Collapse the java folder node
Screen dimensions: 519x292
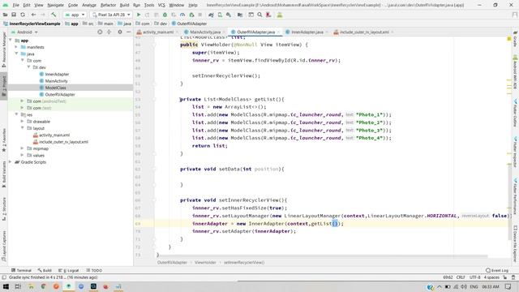click(x=16, y=54)
